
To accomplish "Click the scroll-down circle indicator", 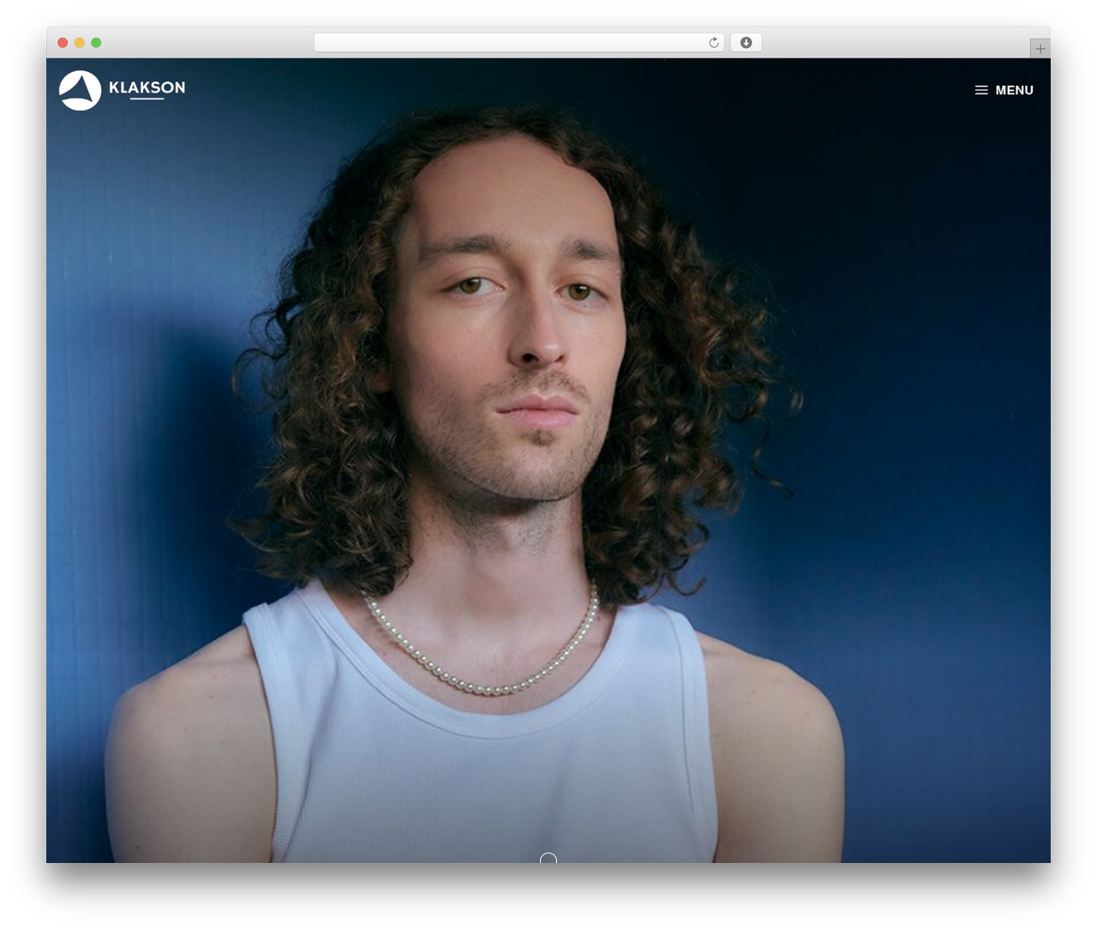I will [x=548, y=858].
